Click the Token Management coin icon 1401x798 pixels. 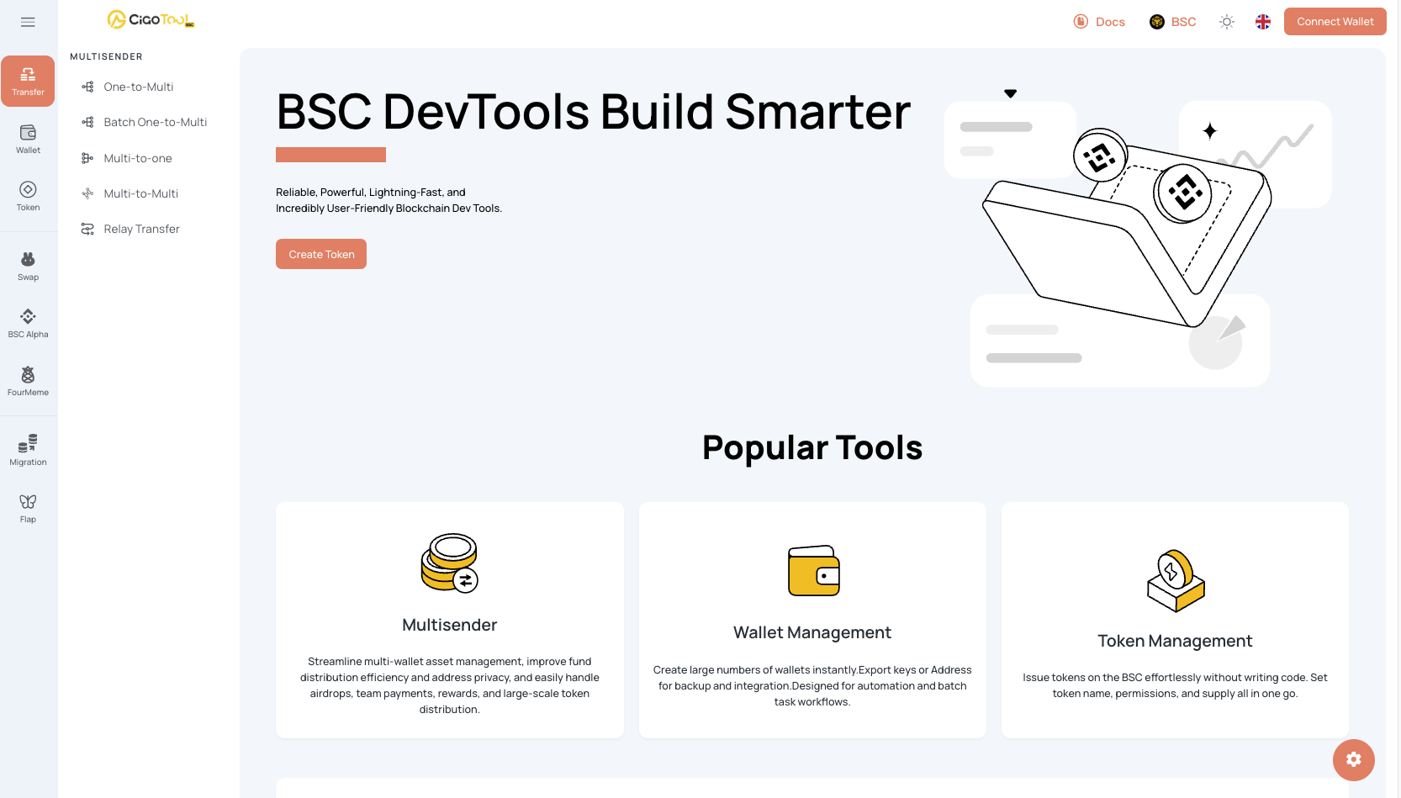point(1176,580)
